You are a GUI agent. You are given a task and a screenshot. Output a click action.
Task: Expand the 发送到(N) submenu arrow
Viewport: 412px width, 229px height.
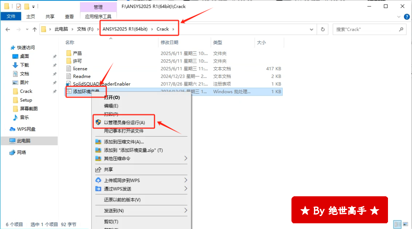(x=186, y=210)
